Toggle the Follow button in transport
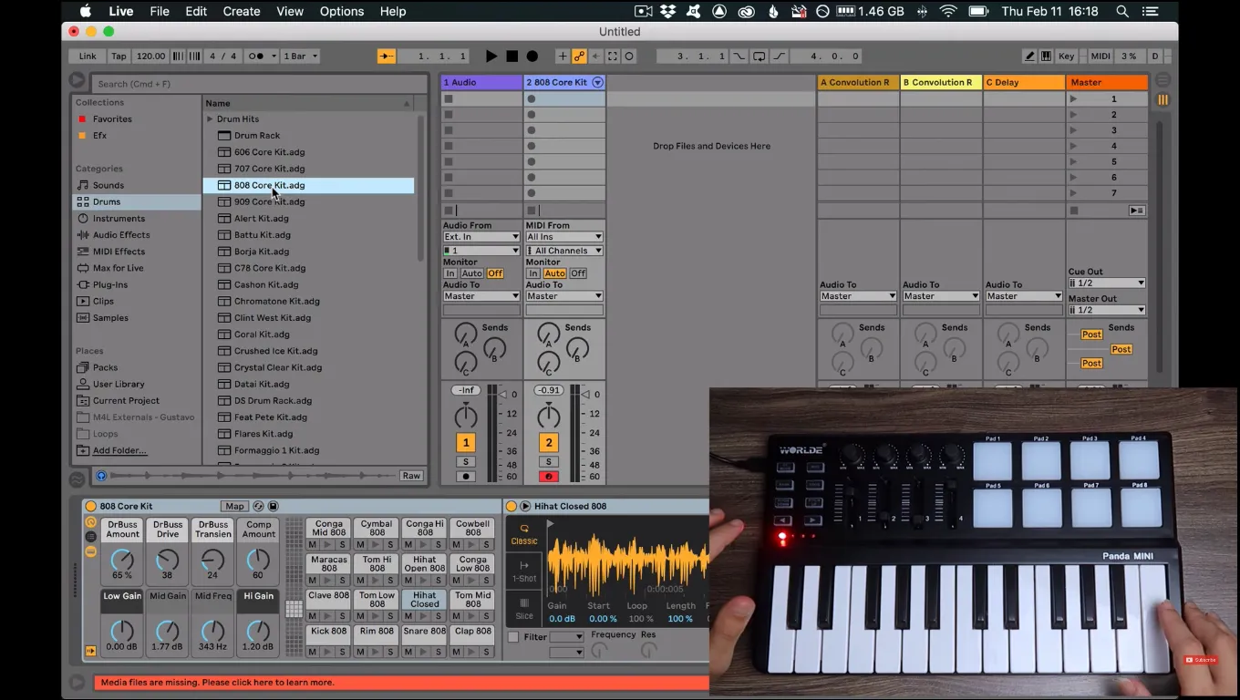The image size is (1240, 700). [x=387, y=56]
